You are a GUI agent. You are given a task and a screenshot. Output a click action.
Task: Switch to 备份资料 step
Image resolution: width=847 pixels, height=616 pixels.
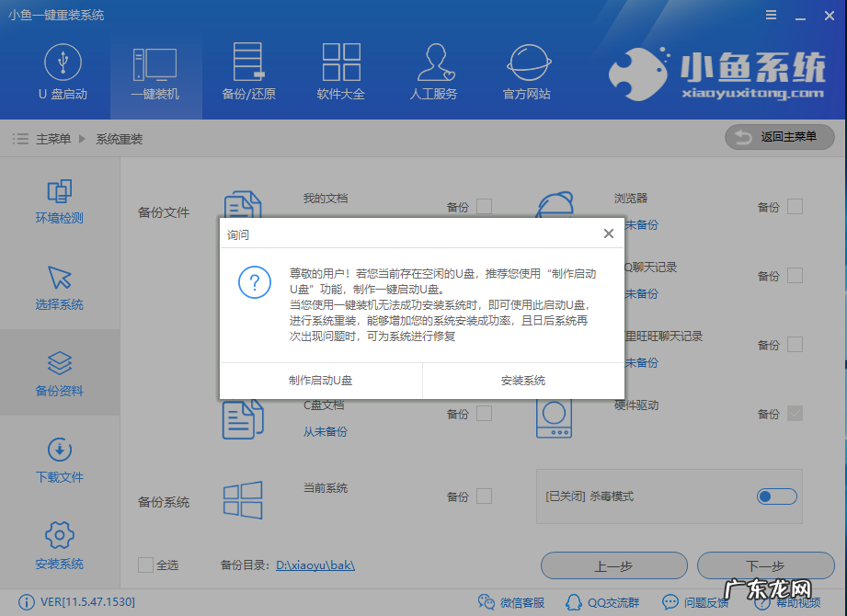pos(58,372)
